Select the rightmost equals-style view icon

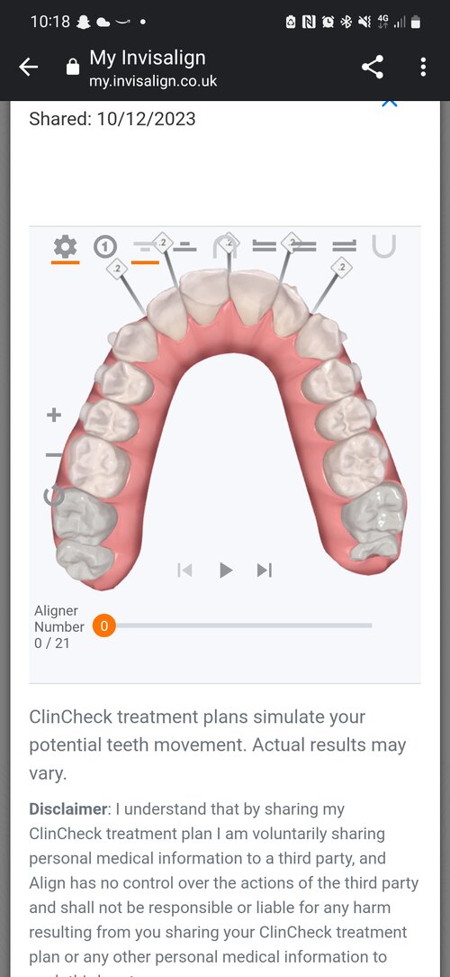click(x=344, y=247)
